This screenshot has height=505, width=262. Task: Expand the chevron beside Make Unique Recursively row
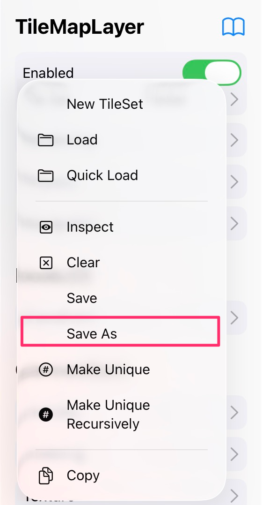pos(234,412)
